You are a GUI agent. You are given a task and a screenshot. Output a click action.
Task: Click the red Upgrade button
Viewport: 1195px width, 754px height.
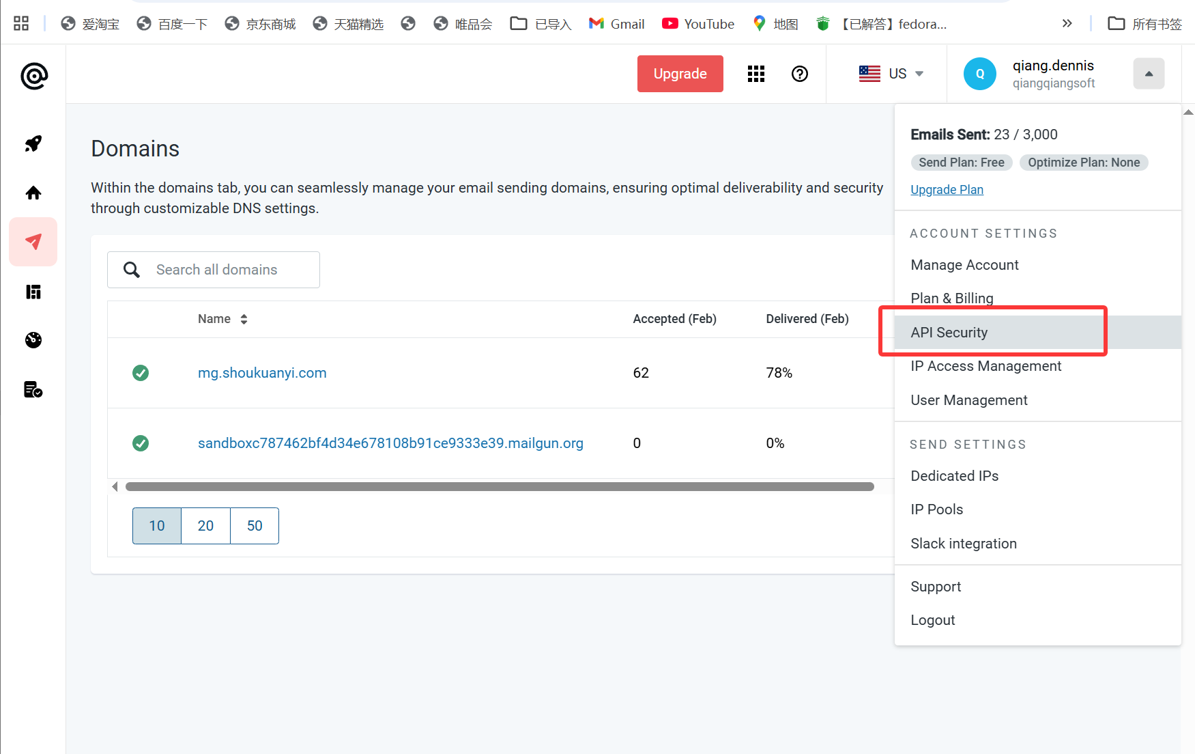point(680,74)
